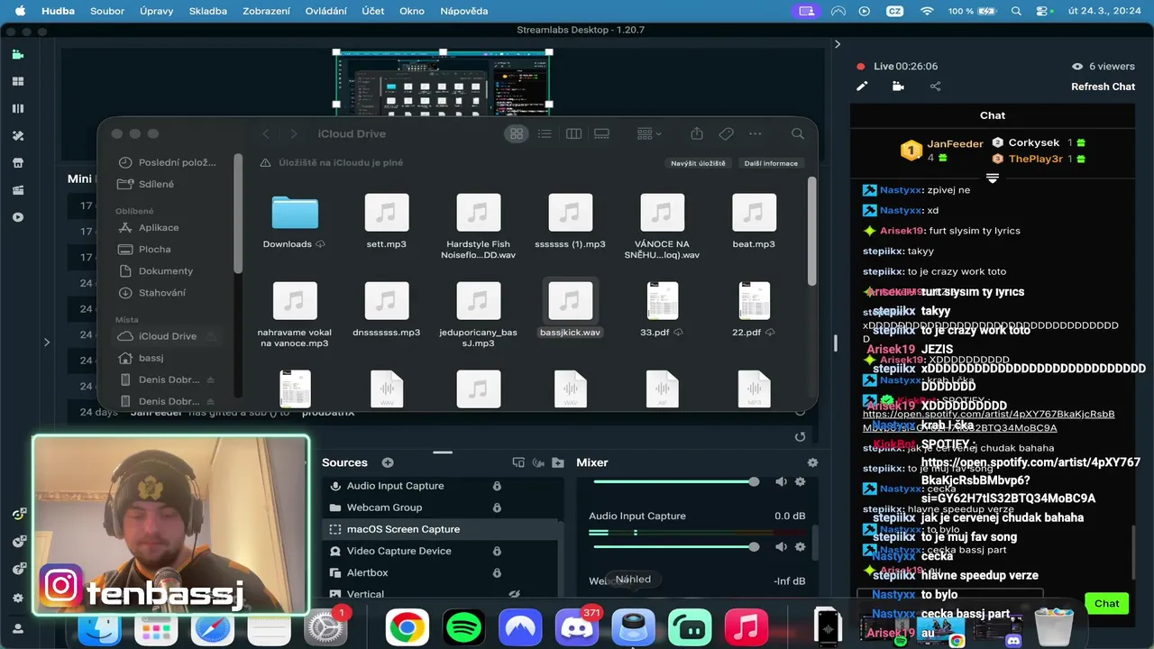This screenshot has width=1154, height=649.
Task: Toggle lock on Video Capture Device source
Action: click(x=497, y=551)
